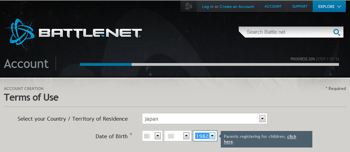Click the account creation progress bar
This screenshot has height=152, width=350.
209,64
